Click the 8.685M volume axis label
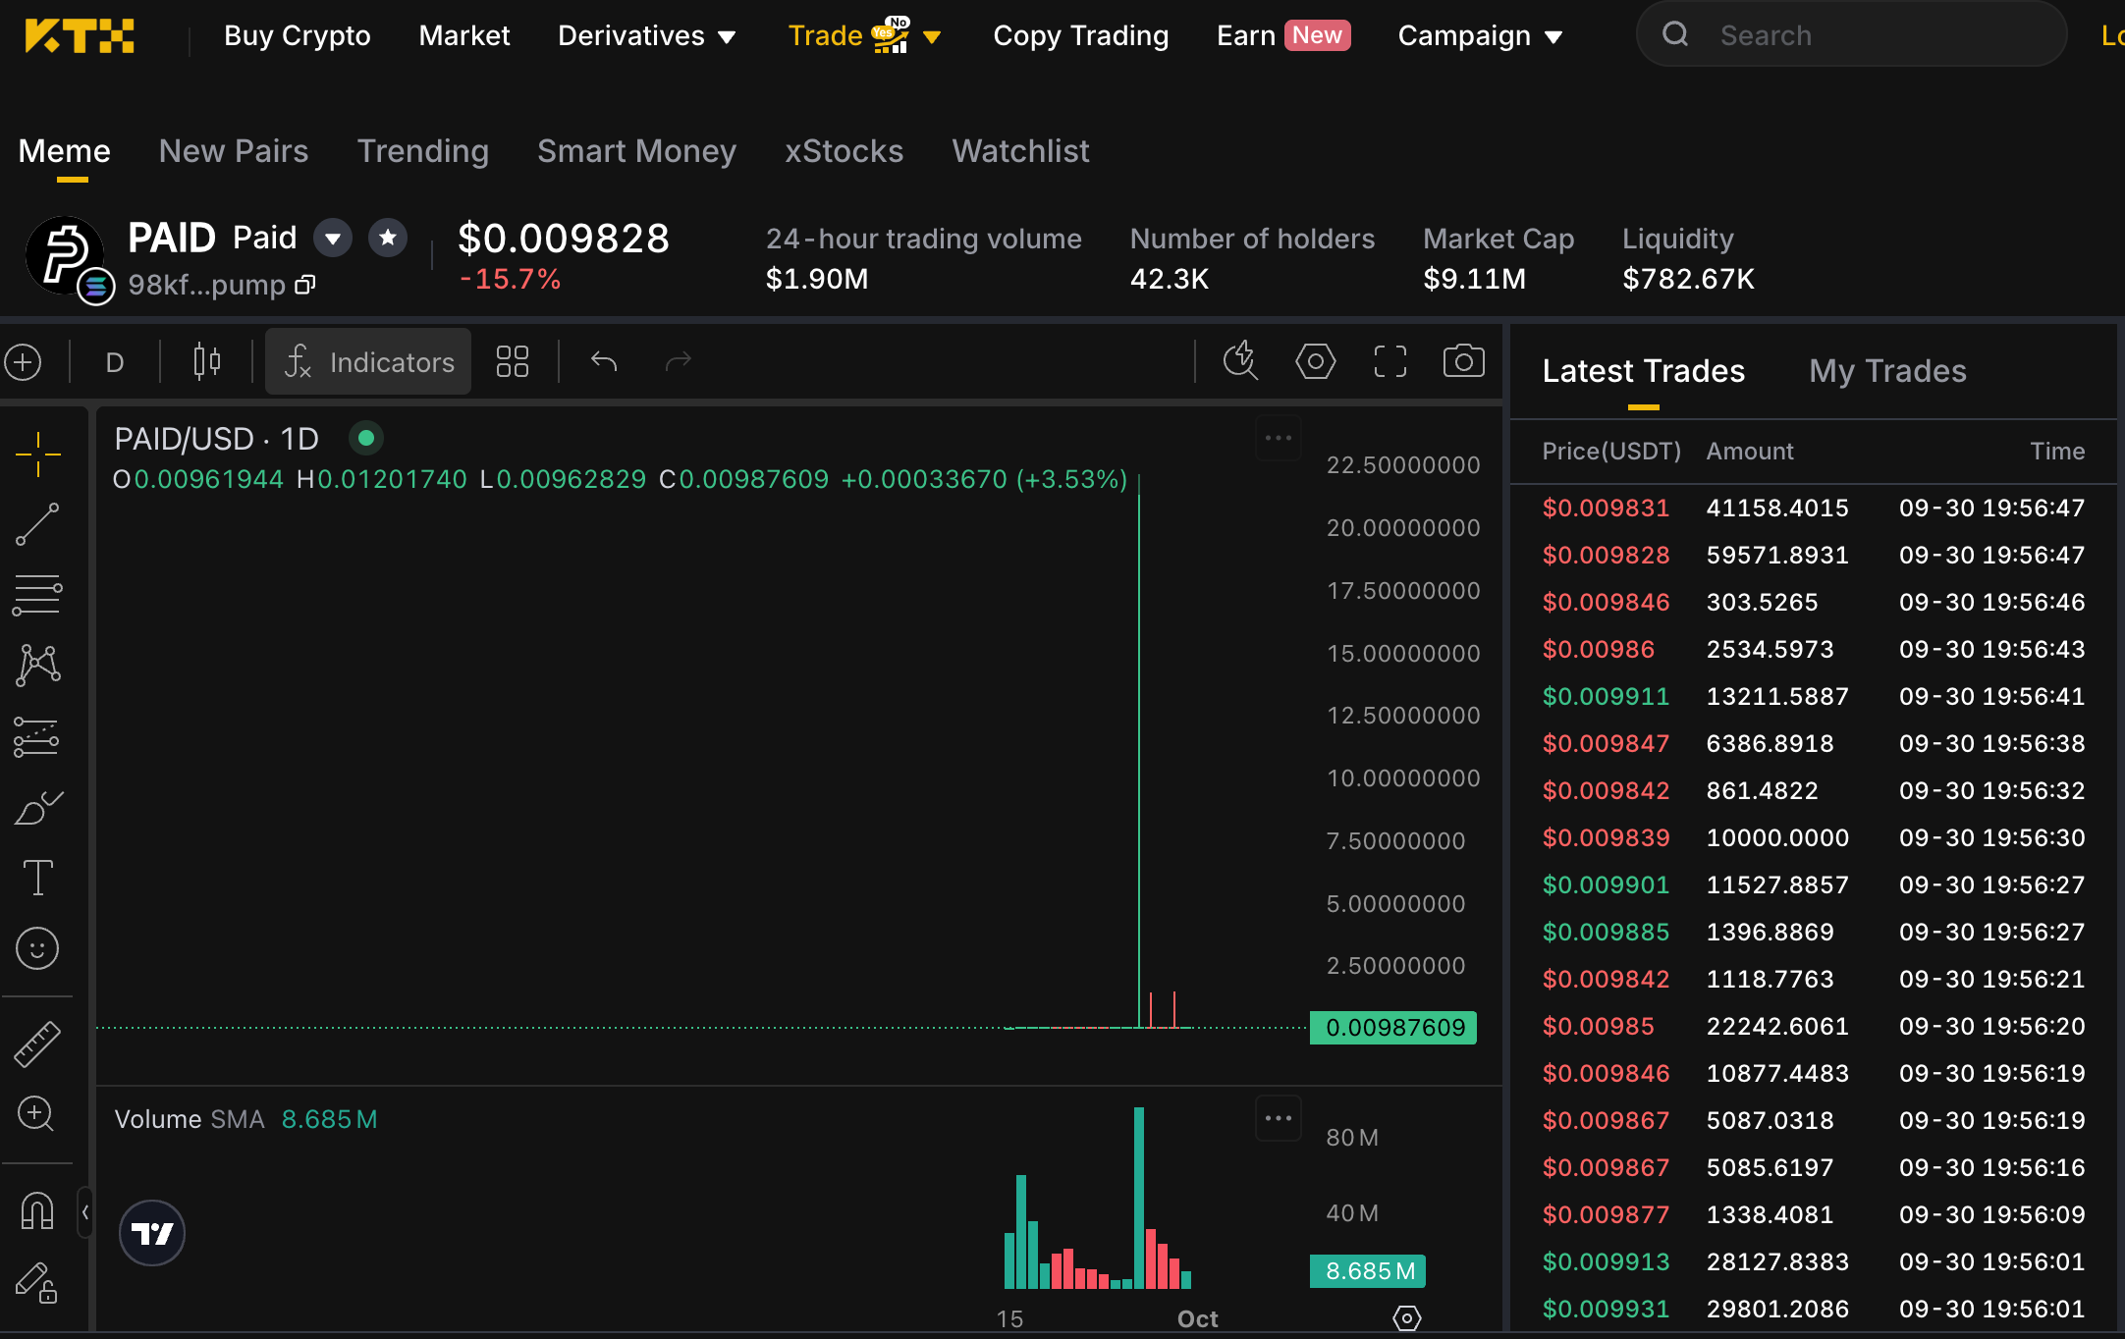The height and width of the screenshot is (1339, 2125). (x=1368, y=1271)
